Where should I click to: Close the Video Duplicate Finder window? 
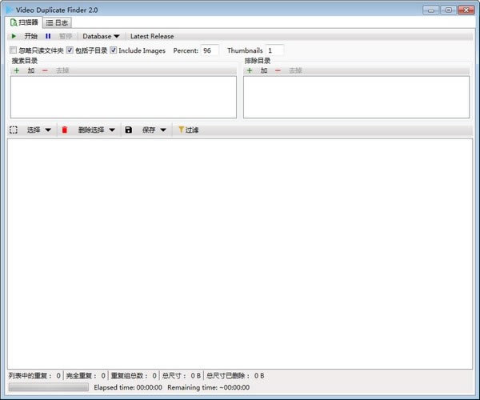click(466, 10)
